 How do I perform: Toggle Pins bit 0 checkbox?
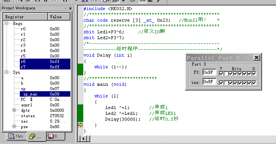pos(254,83)
